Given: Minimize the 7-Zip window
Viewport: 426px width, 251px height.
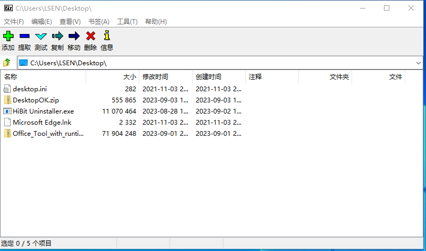Looking at the screenshot, I should [362, 8].
